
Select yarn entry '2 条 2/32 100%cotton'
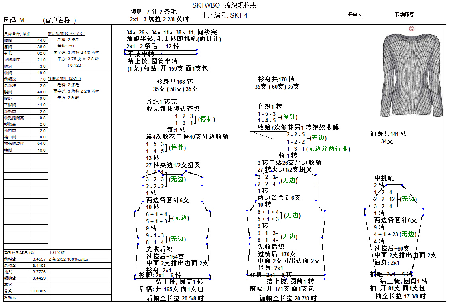click(69, 259)
